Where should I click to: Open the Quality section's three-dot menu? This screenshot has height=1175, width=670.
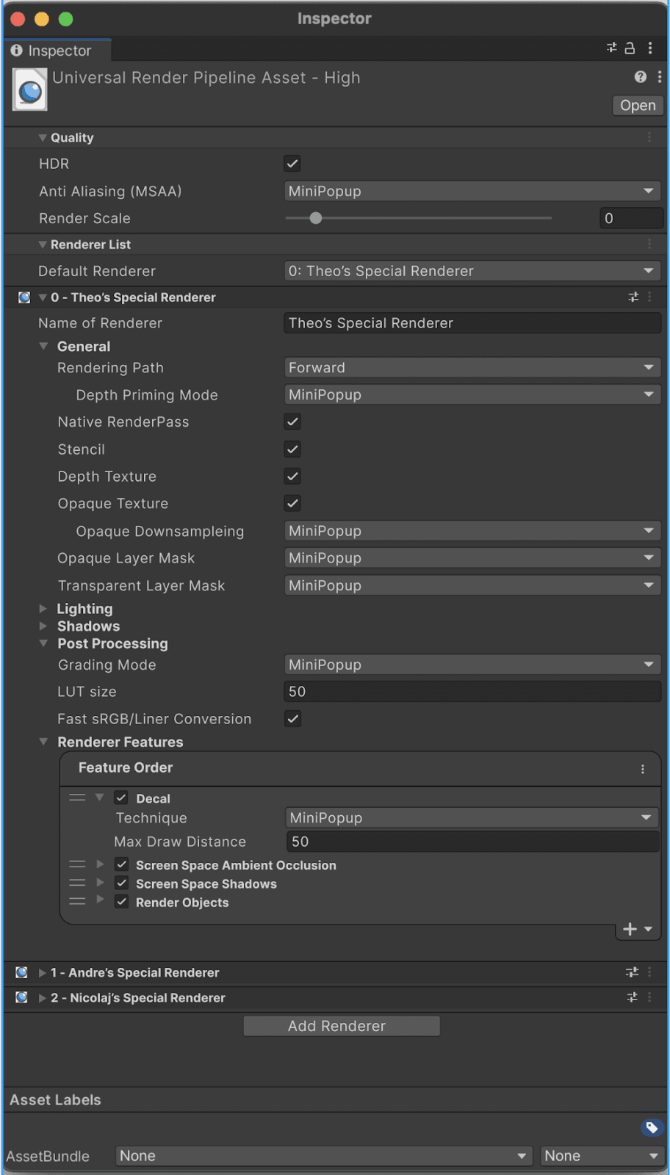pyautogui.click(x=649, y=137)
